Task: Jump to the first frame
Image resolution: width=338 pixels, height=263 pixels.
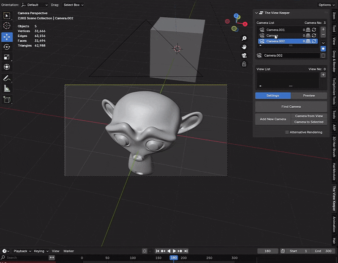Action: tap(158, 251)
